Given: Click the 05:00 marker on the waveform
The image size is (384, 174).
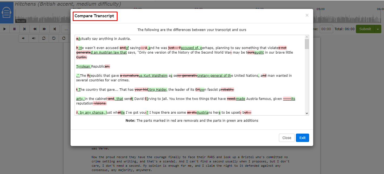Looking at the screenshot, I should pos(320,9).
